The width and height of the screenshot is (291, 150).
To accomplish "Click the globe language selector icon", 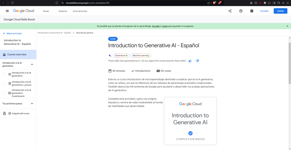I will tap(252, 11).
